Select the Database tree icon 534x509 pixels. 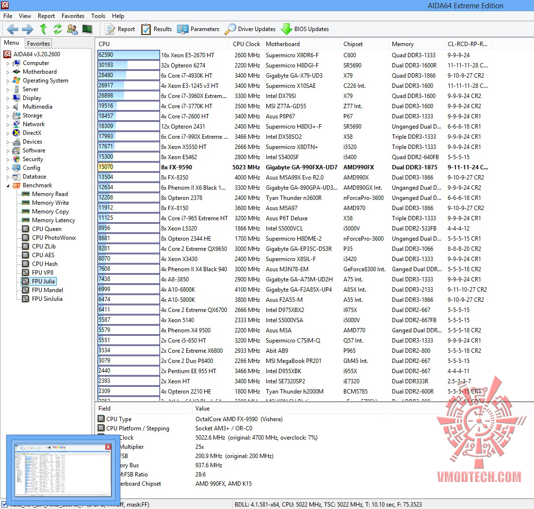click(16, 177)
